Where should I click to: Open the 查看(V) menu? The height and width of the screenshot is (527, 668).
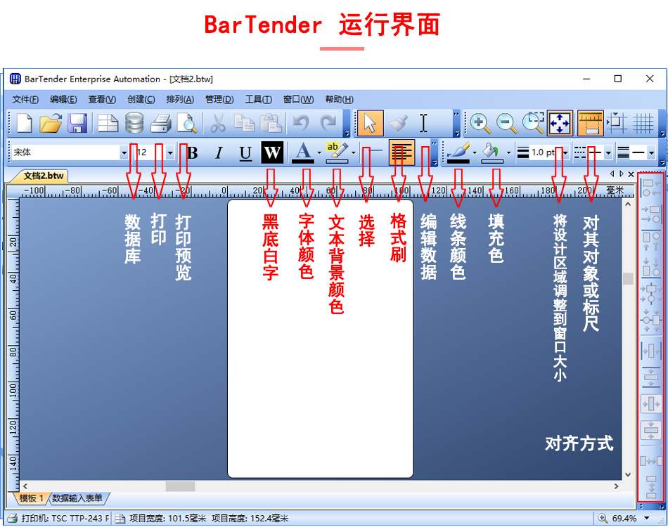[x=102, y=99]
